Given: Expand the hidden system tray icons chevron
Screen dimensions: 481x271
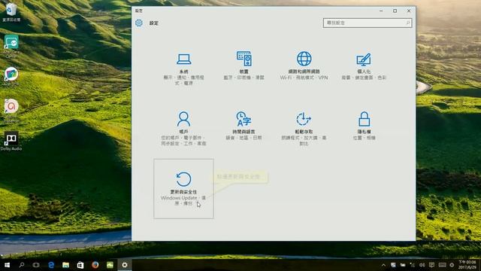Looking at the screenshot, I should [383, 265].
